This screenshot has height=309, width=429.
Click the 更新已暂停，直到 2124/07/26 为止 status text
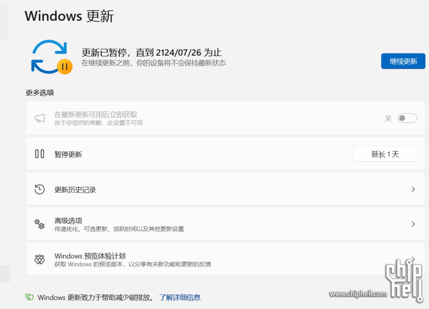[x=152, y=52]
